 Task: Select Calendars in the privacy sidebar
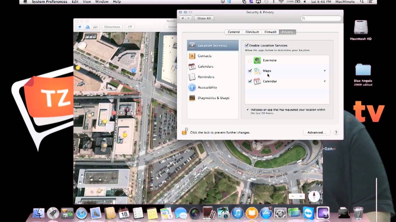205,66
